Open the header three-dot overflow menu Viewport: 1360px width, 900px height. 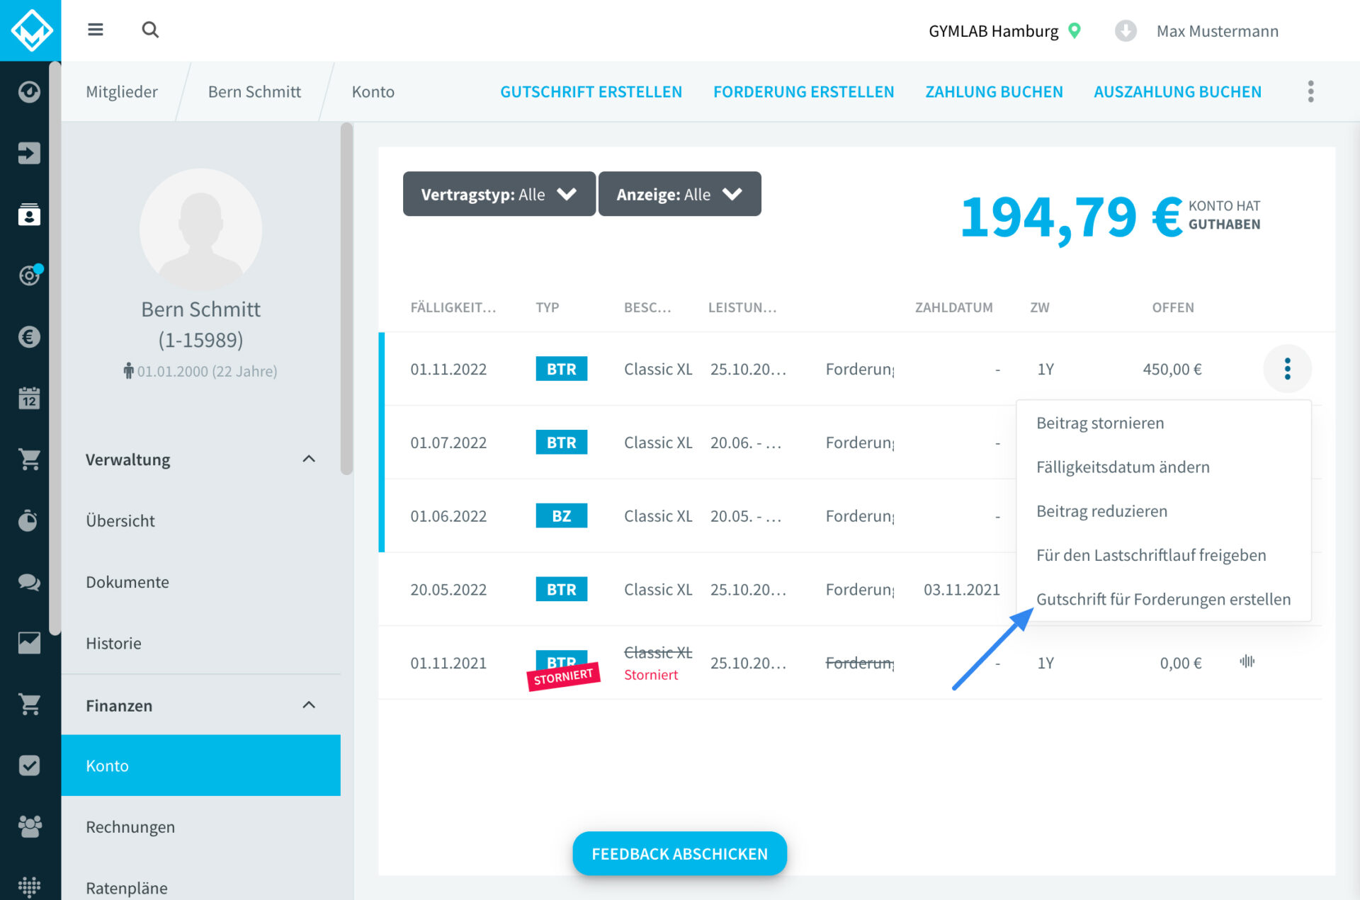point(1310,91)
